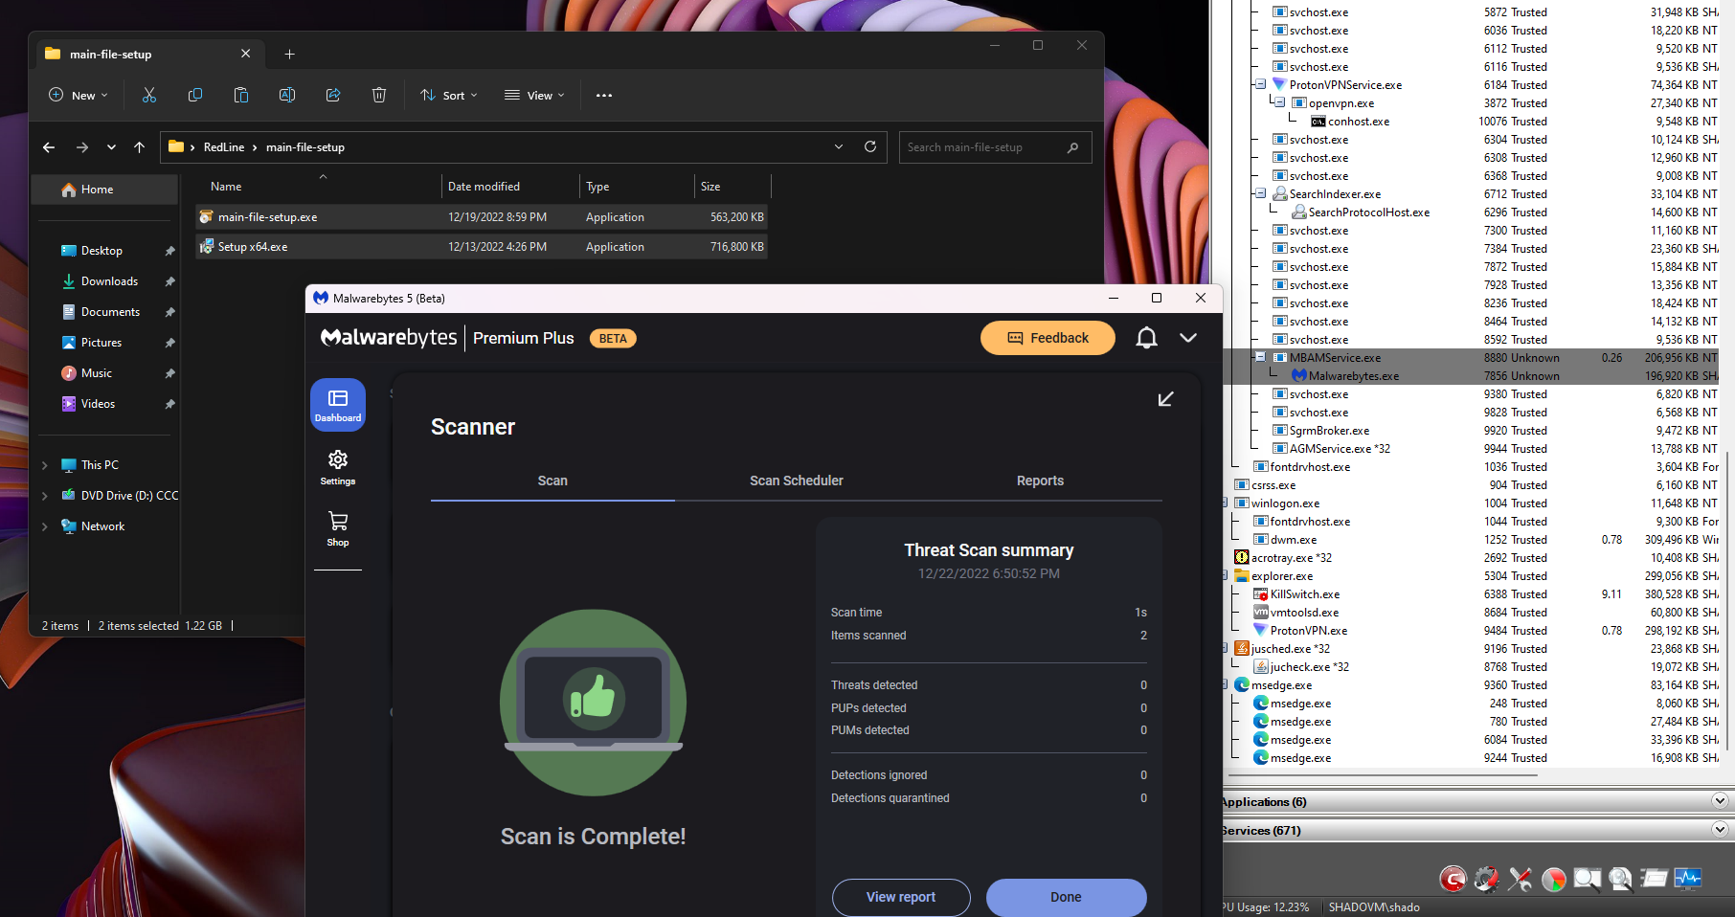Click the Rename icon in File Explorer toolbar
Screen dimensions: 1735x917
(287, 95)
